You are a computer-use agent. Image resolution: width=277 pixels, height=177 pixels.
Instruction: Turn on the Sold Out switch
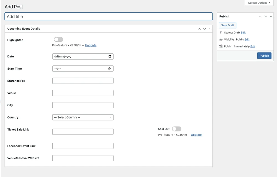pyautogui.click(x=176, y=129)
